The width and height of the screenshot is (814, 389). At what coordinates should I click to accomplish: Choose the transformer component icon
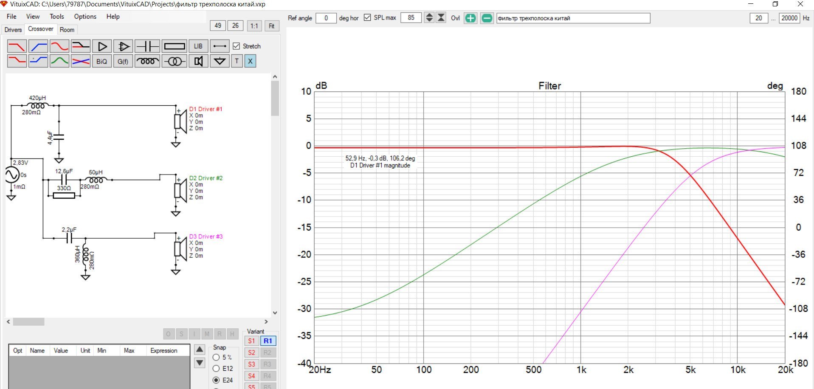click(174, 62)
